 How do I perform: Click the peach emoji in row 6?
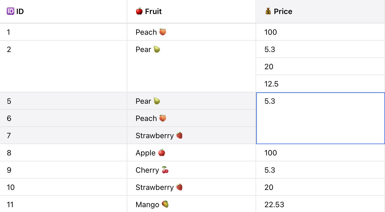pos(163,118)
